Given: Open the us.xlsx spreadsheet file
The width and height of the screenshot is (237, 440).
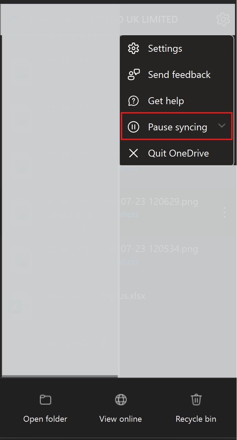Looking at the screenshot, I should tap(132, 296).
